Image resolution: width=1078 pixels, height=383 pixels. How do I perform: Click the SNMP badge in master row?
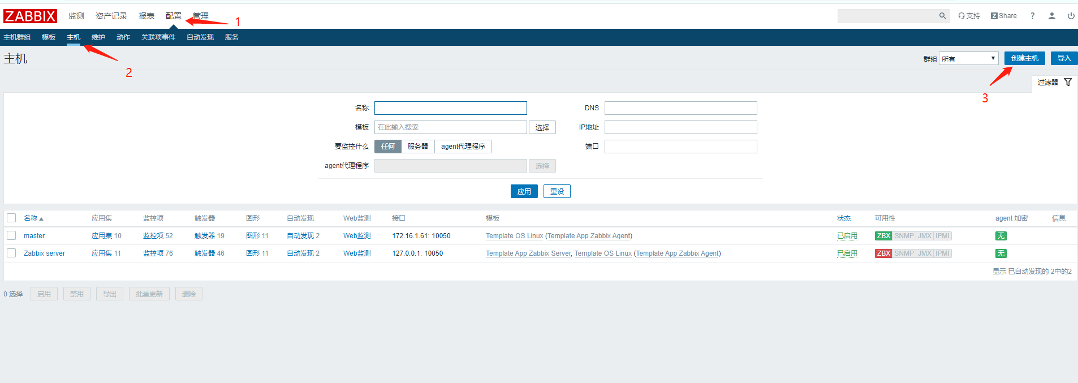coord(904,236)
